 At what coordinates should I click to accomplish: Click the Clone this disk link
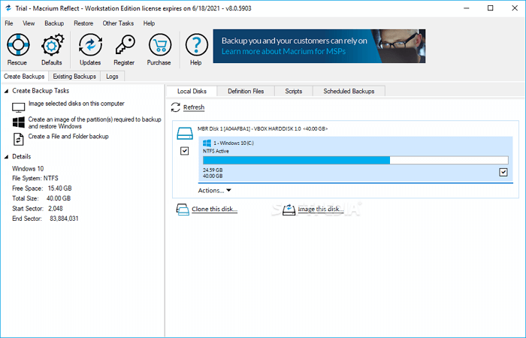(214, 210)
